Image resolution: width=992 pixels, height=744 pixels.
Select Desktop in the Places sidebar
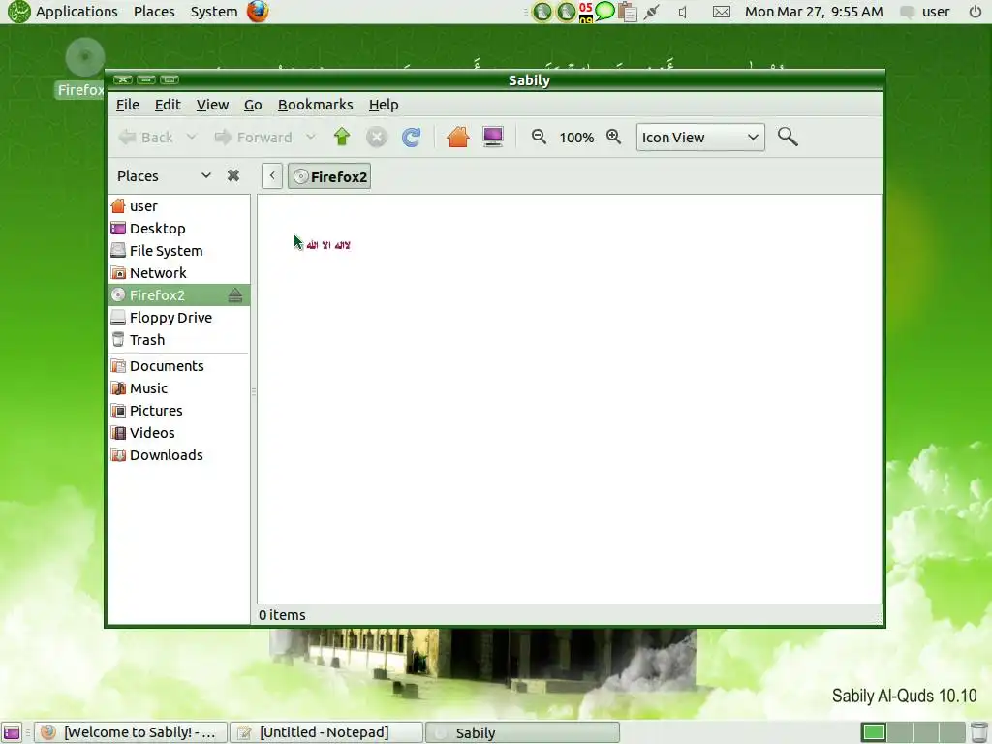pyautogui.click(x=179, y=229)
